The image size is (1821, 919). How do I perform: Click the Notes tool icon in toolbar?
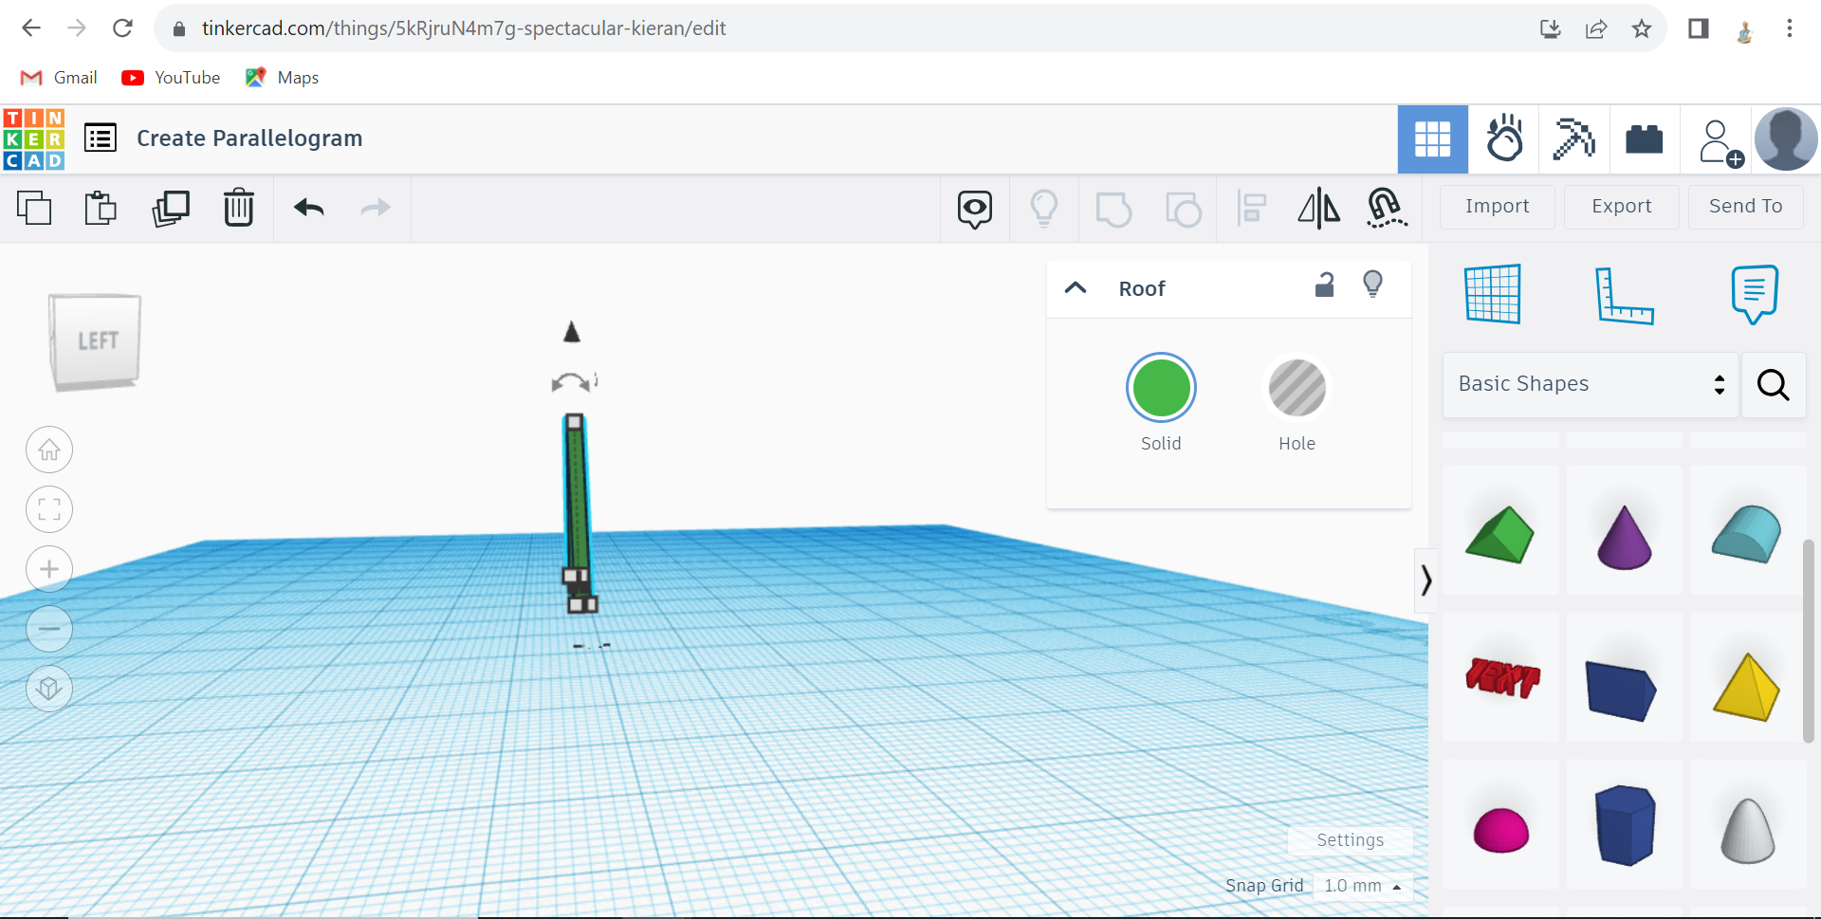click(x=975, y=209)
